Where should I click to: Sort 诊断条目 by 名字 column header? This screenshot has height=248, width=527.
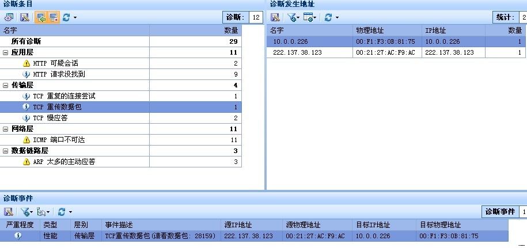[75, 30]
